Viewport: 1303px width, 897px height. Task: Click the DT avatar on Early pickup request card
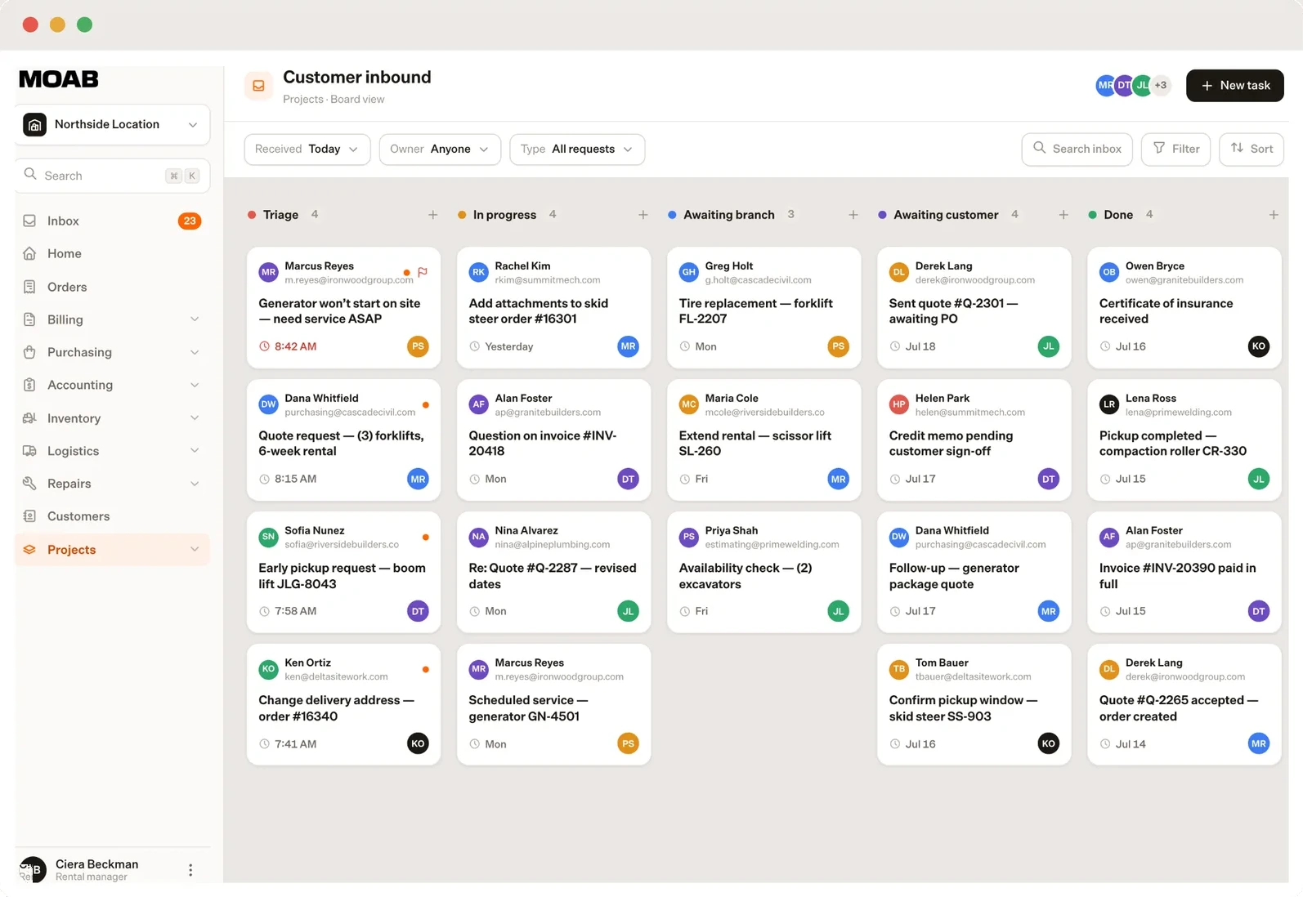tap(418, 611)
